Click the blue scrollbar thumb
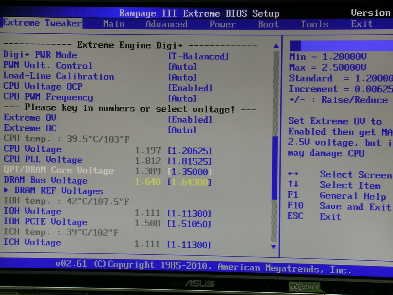 (275, 168)
